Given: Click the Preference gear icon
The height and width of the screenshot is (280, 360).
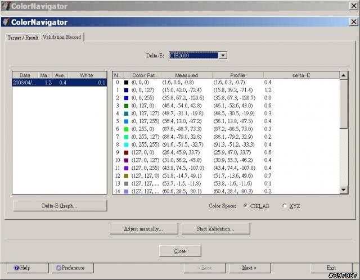Looking at the screenshot, I should tap(58, 268).
